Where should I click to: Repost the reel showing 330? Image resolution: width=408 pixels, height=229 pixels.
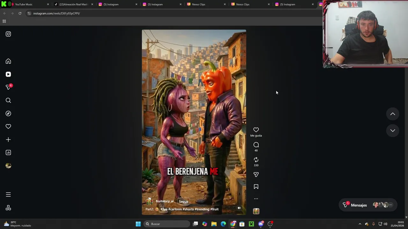[256, 160]
